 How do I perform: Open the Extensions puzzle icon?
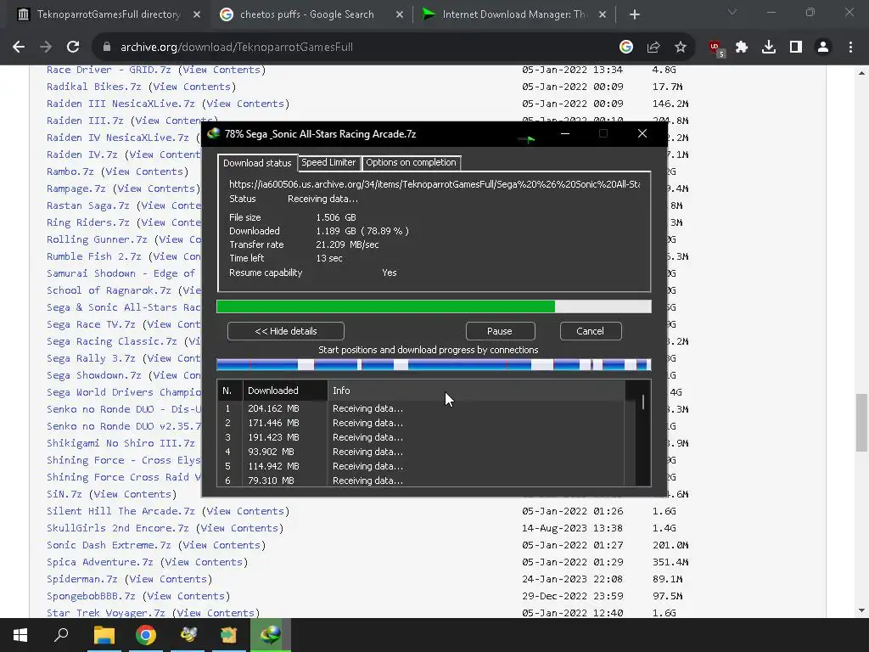[x=742, y=48]
